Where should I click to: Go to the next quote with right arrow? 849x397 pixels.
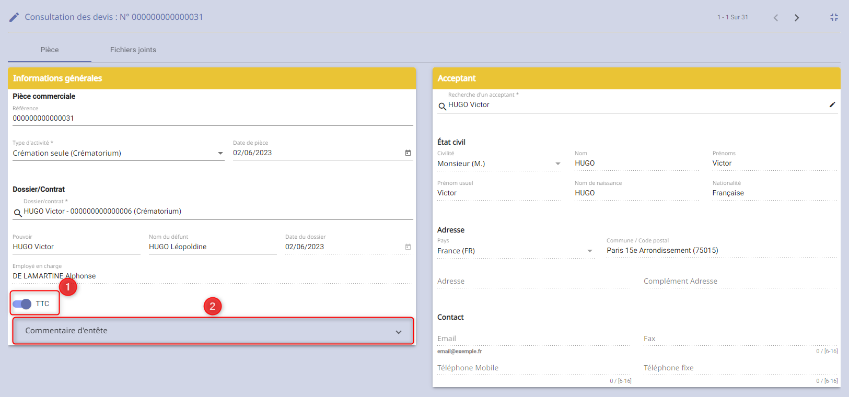797,18
